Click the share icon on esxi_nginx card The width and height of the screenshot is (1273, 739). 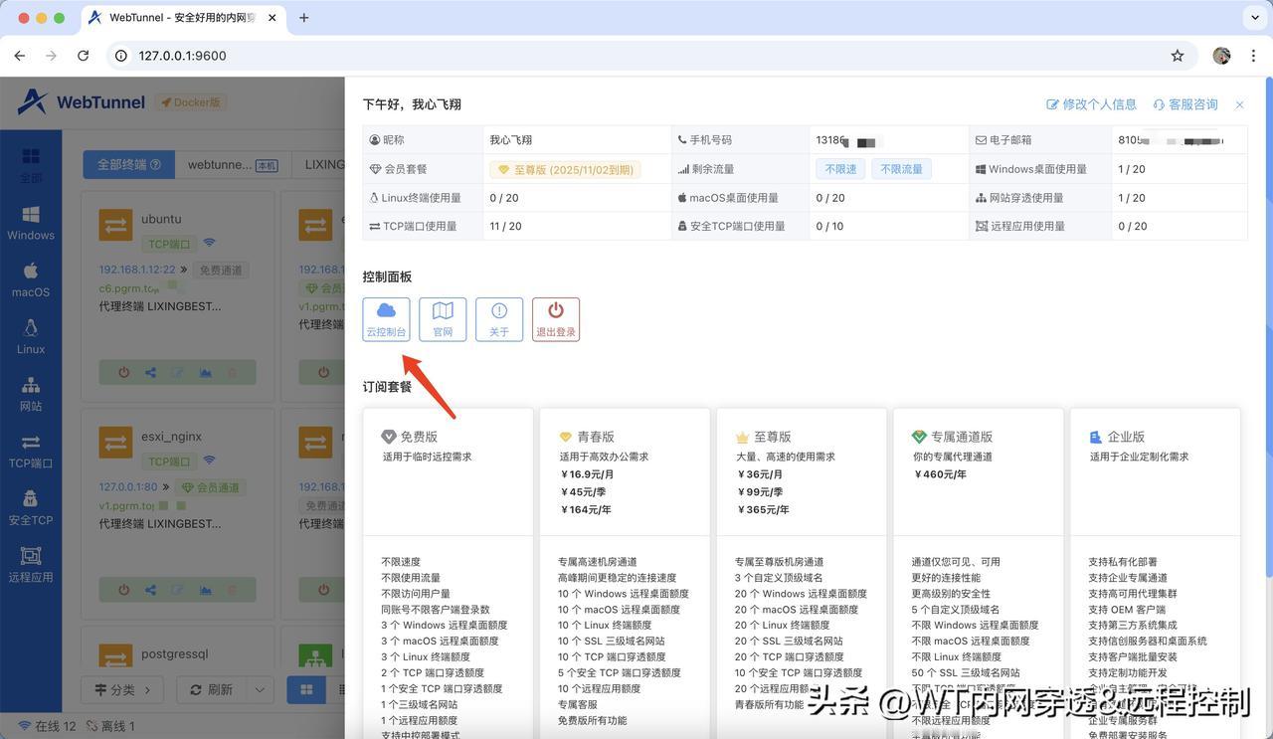coord(151,590)
